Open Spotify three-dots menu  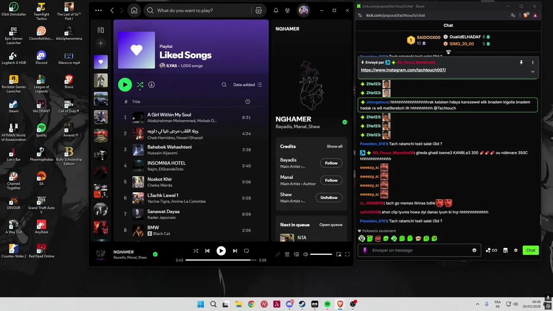[x=99, y=10]
